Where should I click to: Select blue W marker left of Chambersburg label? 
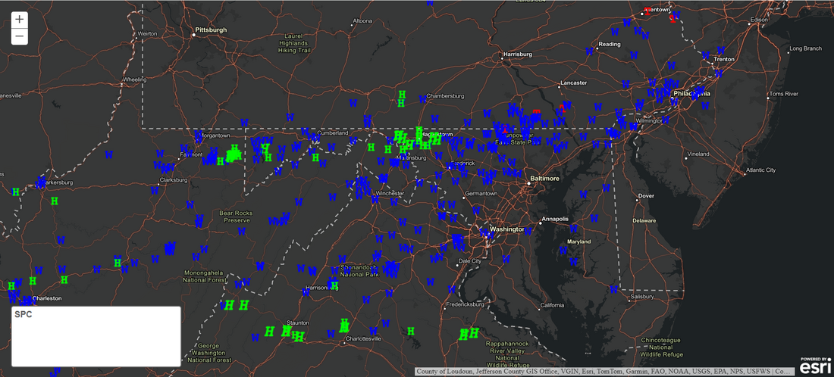tap(423, 99)
